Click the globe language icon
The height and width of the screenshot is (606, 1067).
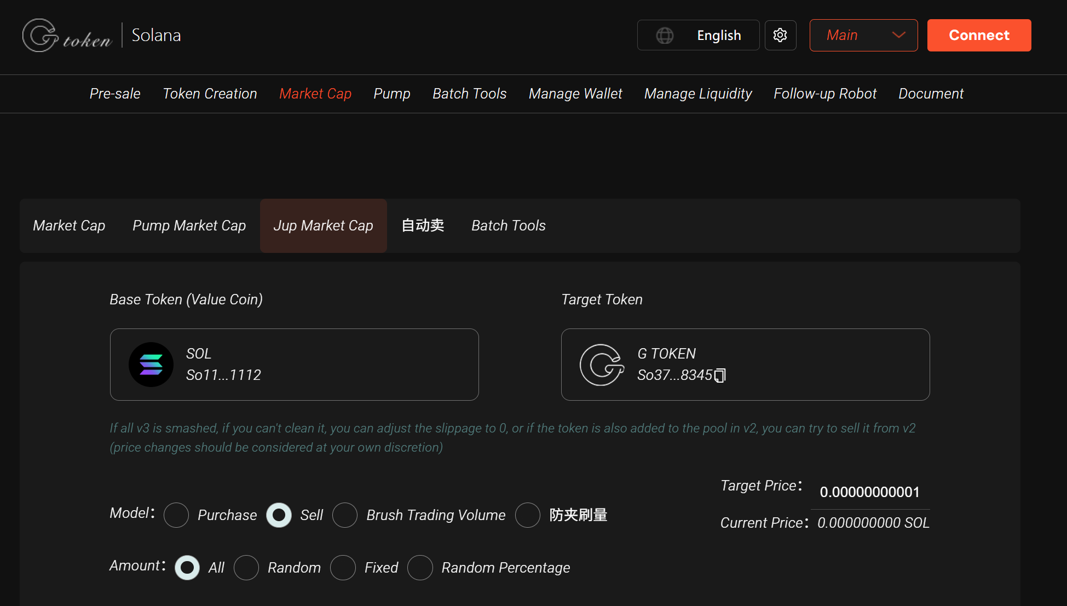pyautogui.click(x=665, y=36)
